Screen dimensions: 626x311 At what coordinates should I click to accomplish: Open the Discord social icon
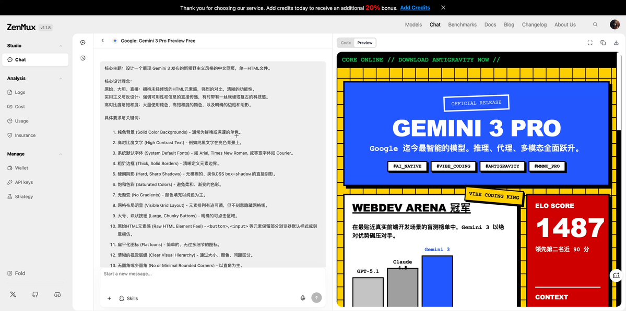point(57,295)
